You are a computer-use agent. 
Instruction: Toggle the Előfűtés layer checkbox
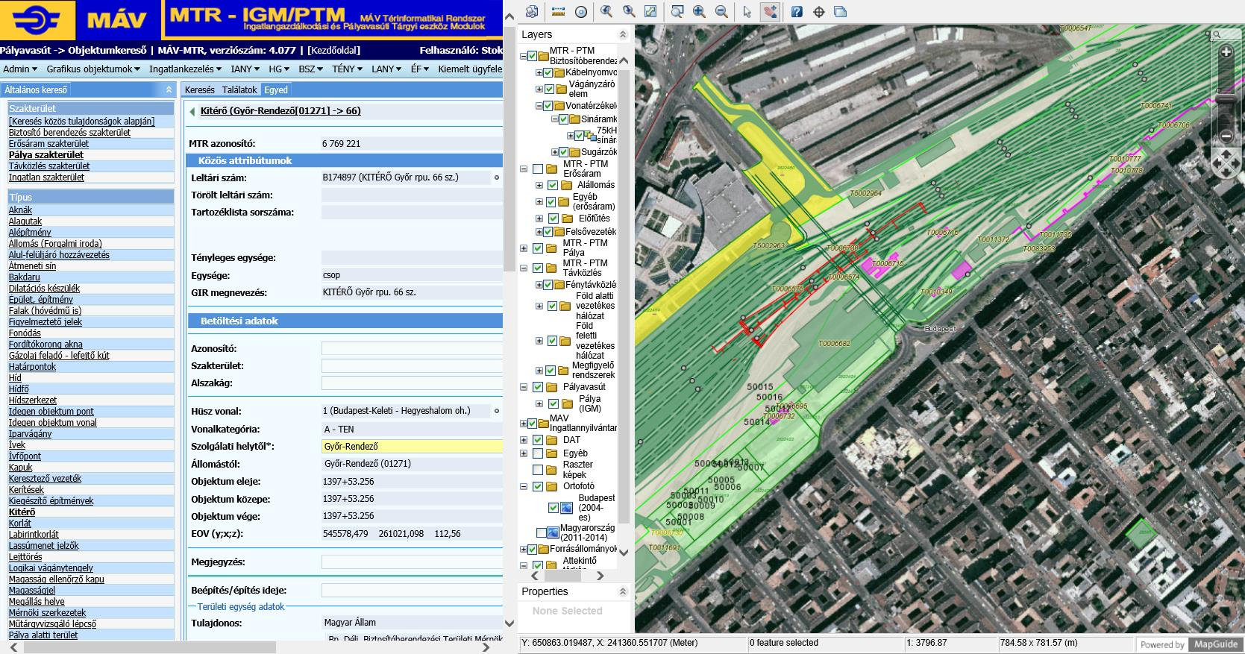click(553, 218)
